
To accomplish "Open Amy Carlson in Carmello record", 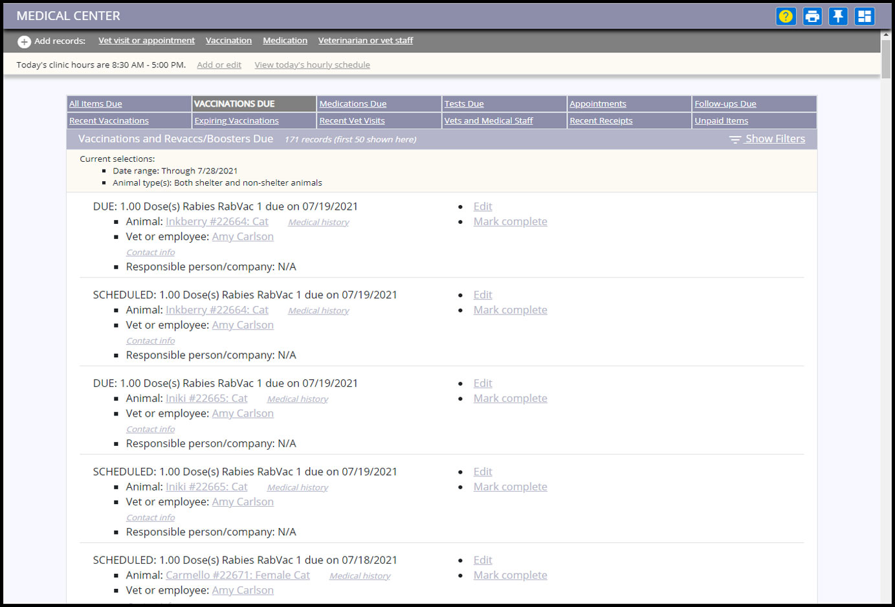I will pos(243,590).
